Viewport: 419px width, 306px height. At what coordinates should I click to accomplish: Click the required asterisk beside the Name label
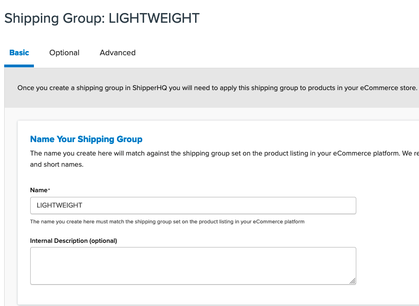pos(49,189)
